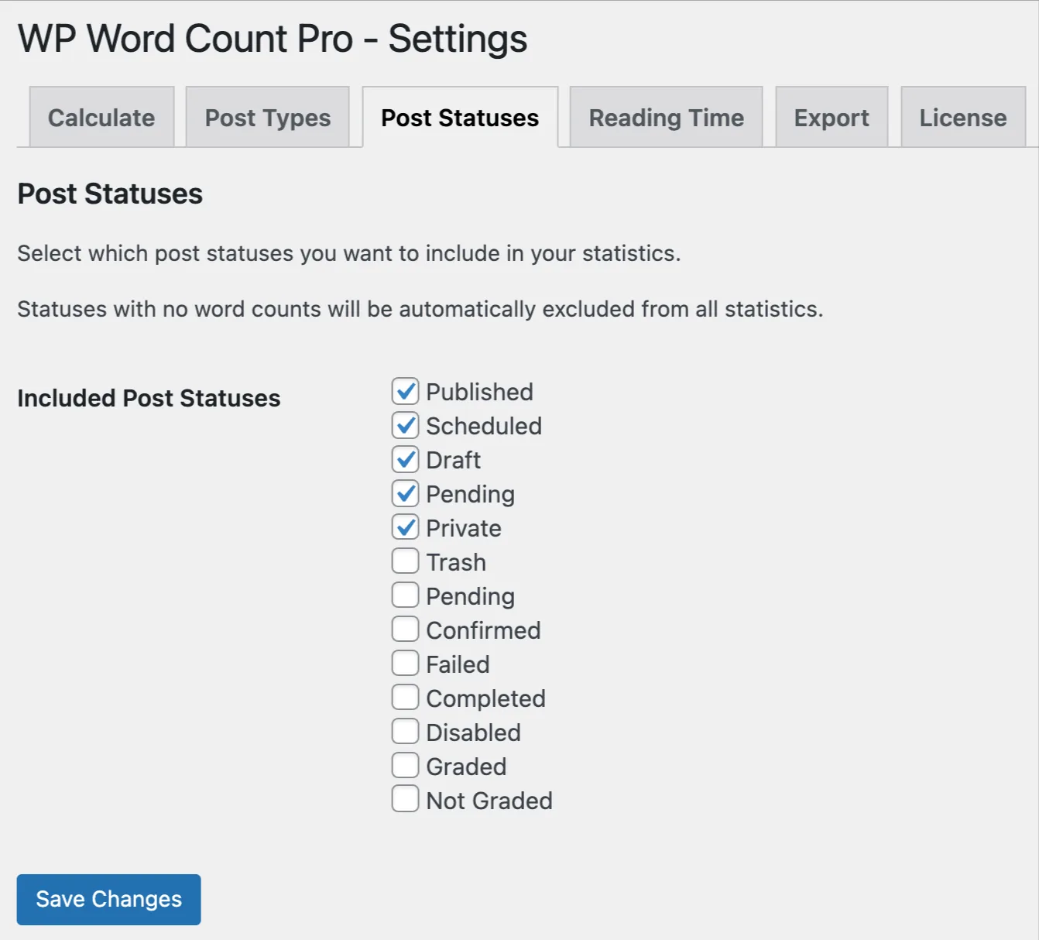Switch to the License tab
This screenshot has height=940, width=1039.
coord(963,118)
